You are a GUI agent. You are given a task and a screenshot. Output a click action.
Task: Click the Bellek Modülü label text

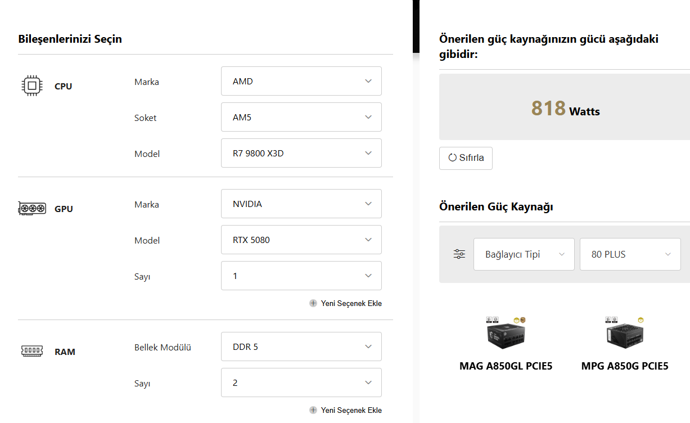coord(163,347)
